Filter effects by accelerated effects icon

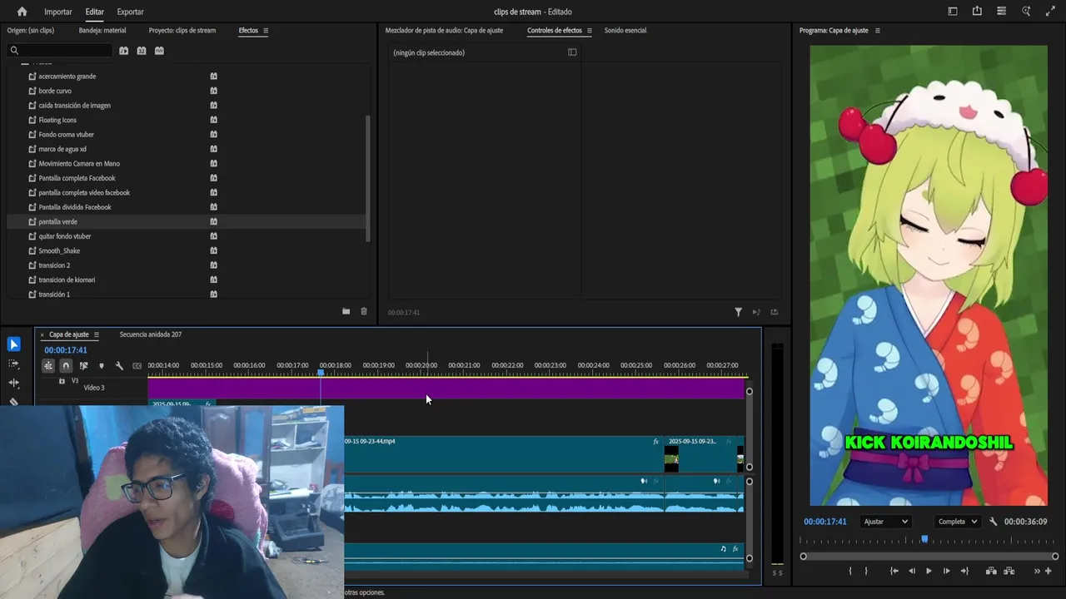123,51
